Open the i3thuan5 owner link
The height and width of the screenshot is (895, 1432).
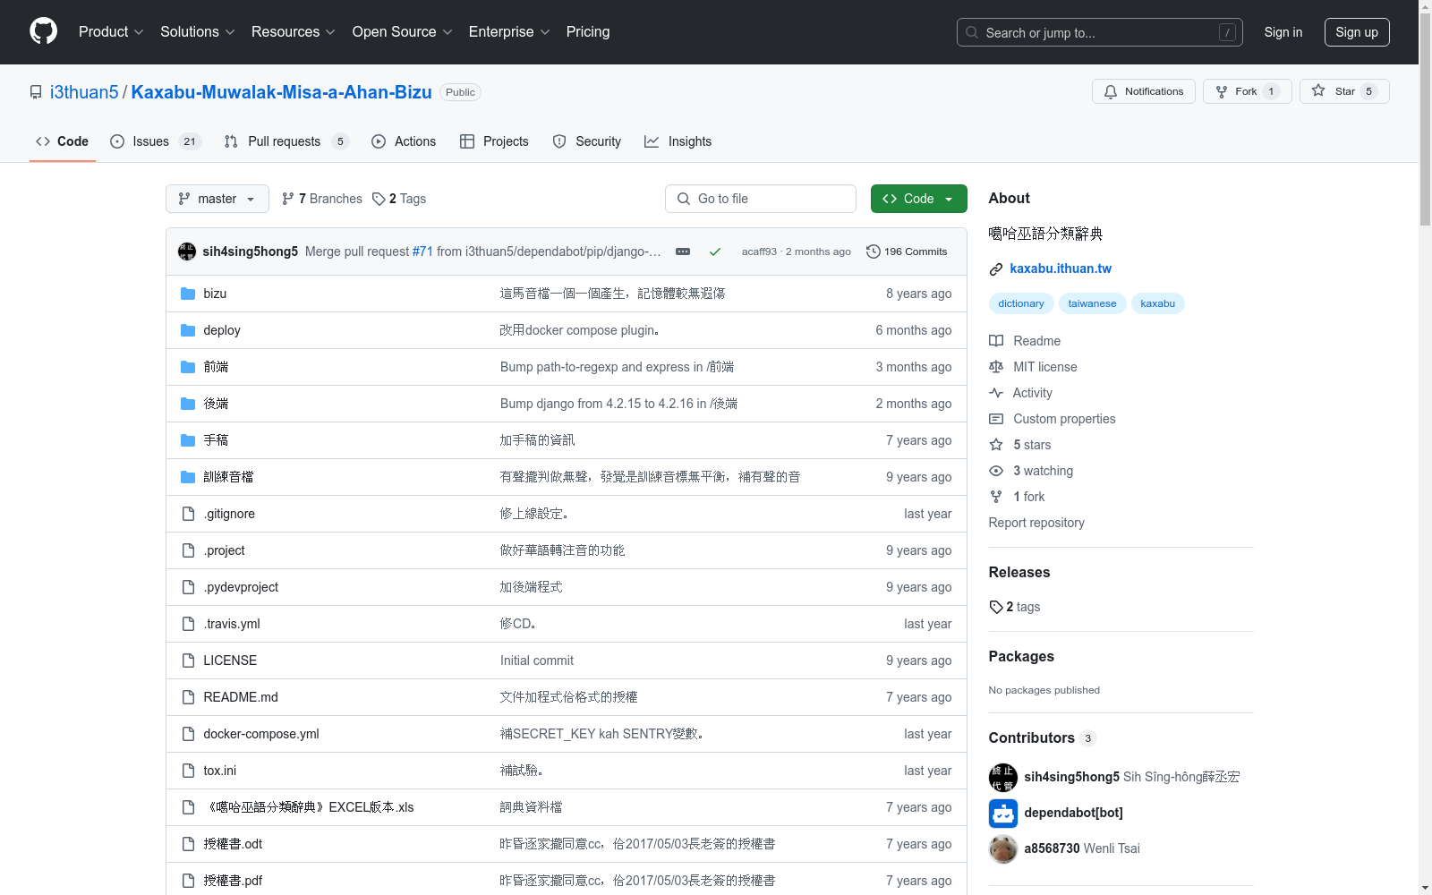(x=84, y=92)
